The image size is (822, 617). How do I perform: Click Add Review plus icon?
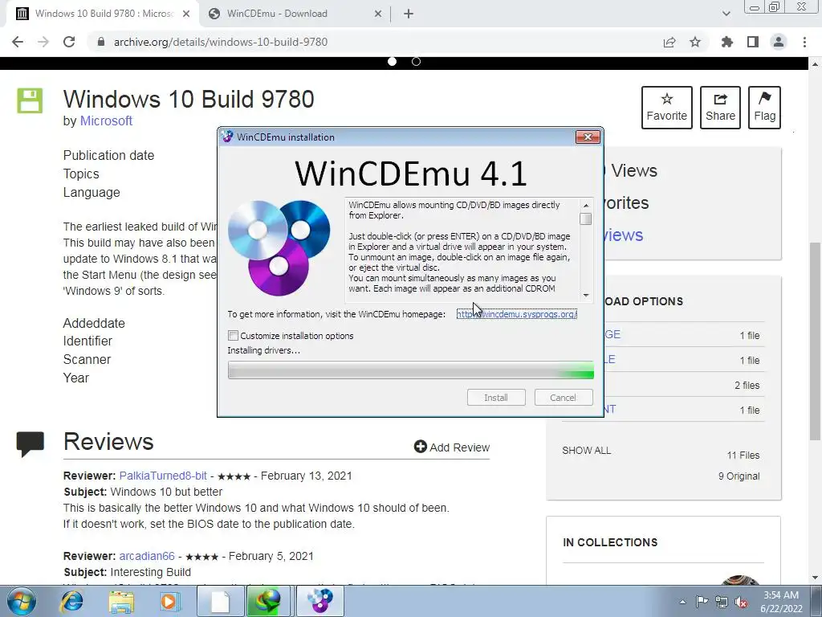(x=421, y=447)
